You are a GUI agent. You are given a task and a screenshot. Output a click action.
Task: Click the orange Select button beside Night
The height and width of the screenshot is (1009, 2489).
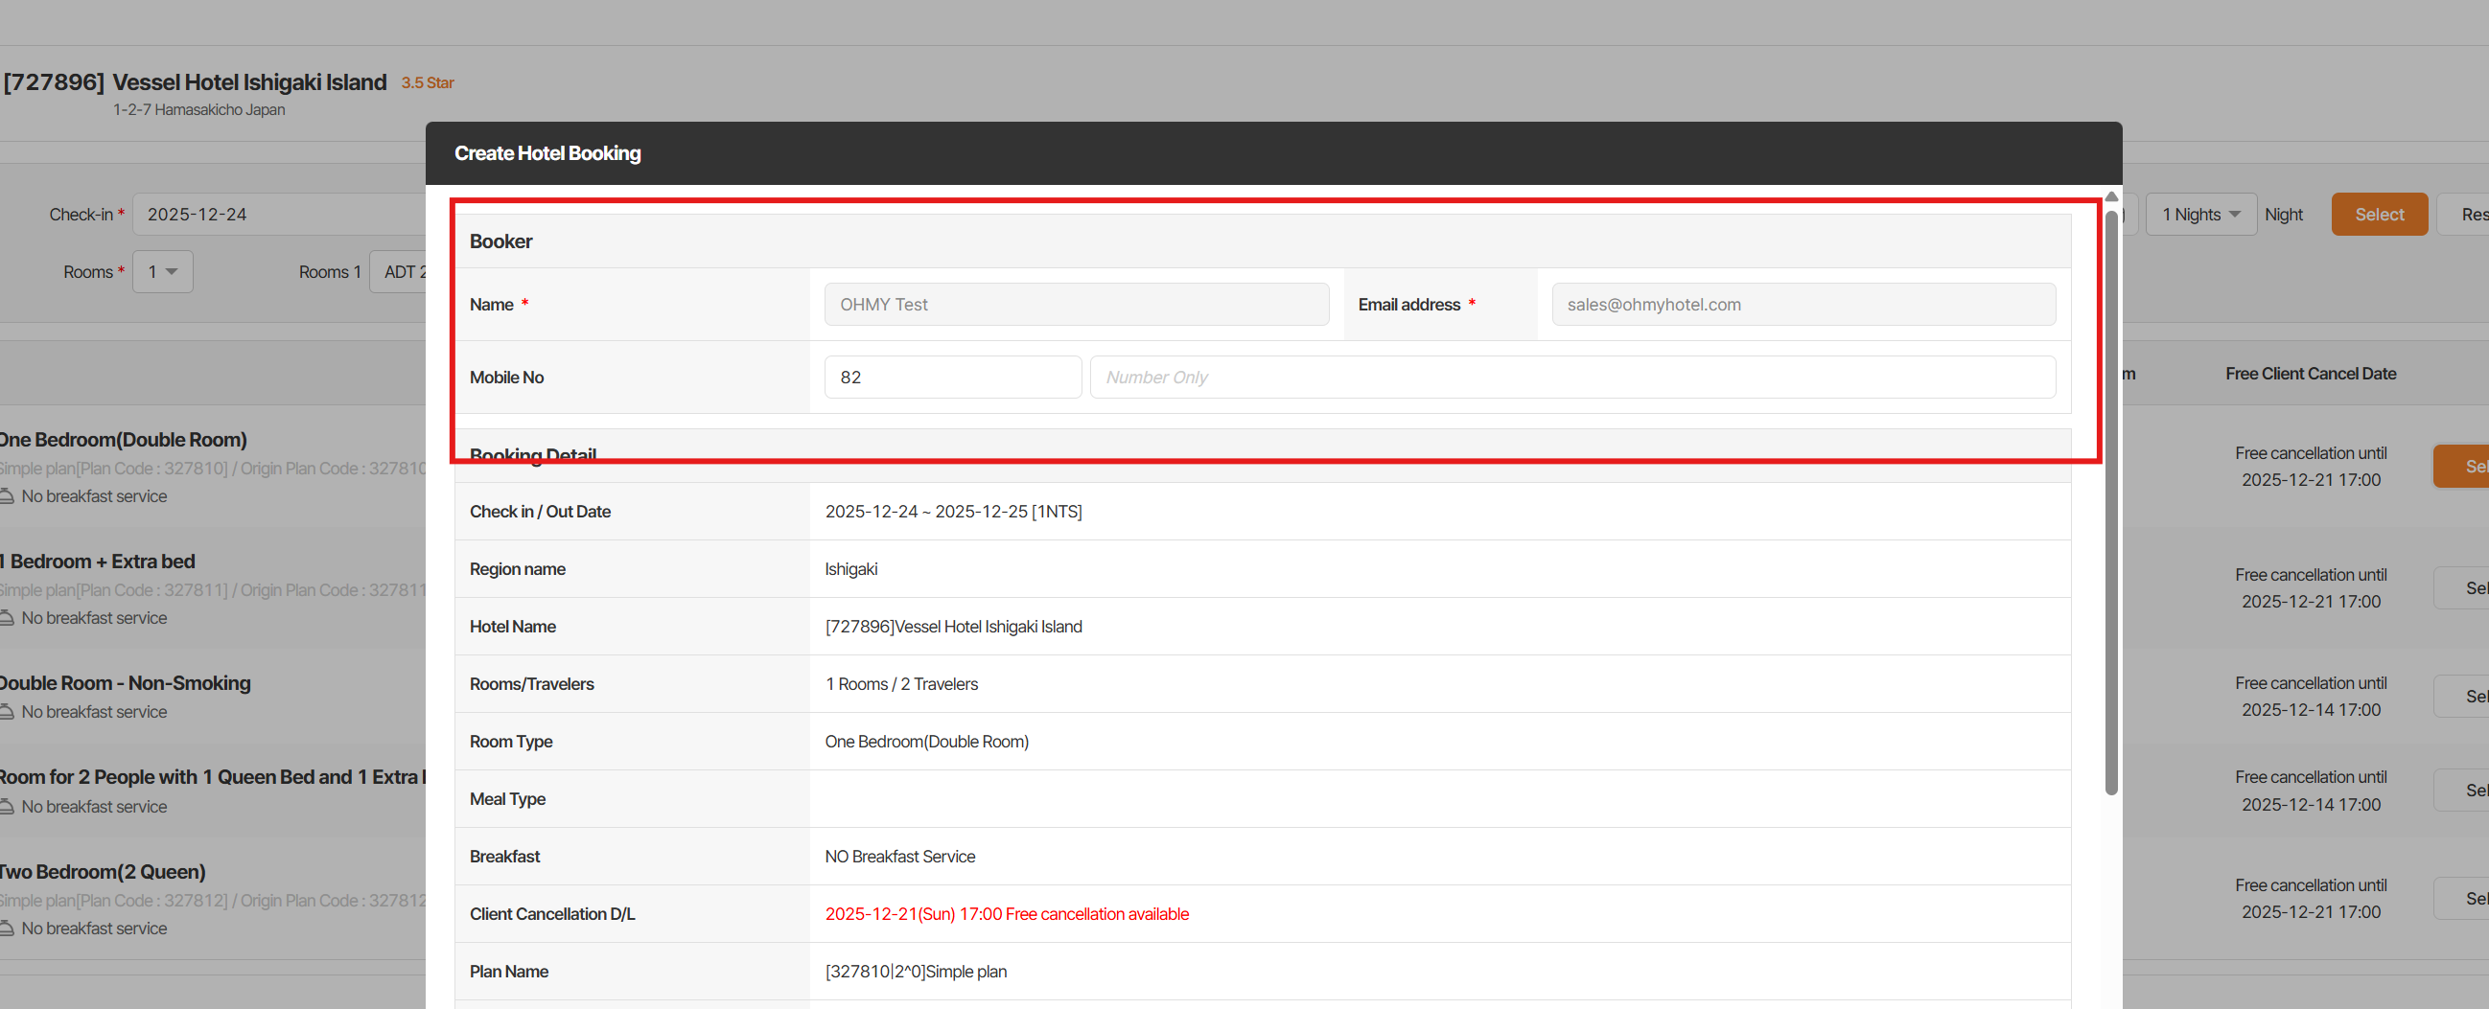point(2379,215)
